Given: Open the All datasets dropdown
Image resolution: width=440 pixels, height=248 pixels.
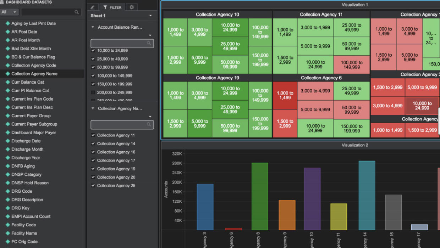Looking at the screenshot, I should pyautogui.click(x=10, y=12).
